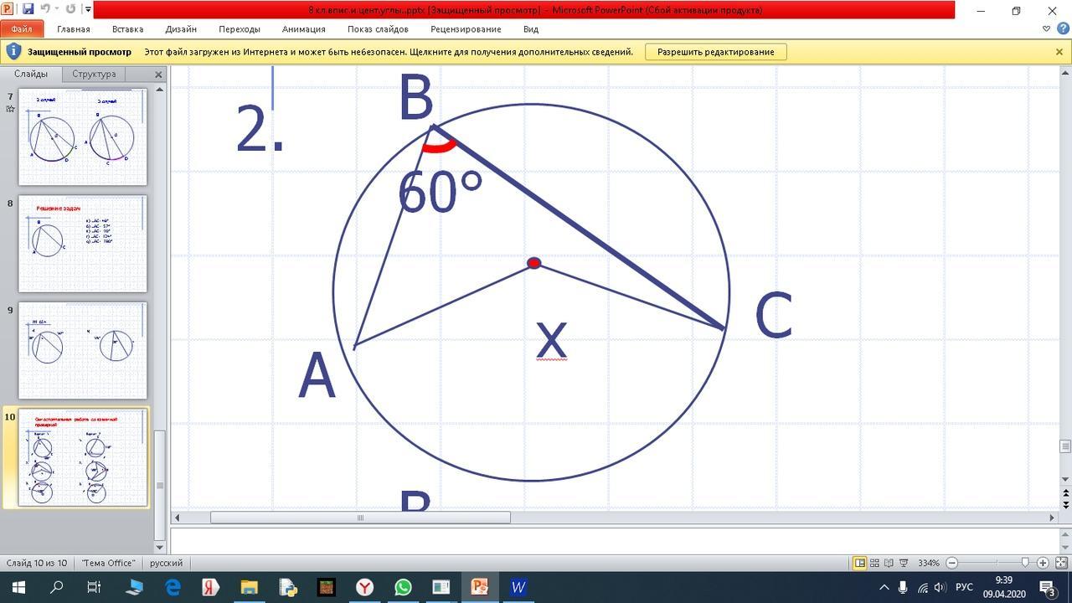Click the Слайд 10 из 10 status indicator
This screenshot has height=603, width=1072.
click(37, 563)
